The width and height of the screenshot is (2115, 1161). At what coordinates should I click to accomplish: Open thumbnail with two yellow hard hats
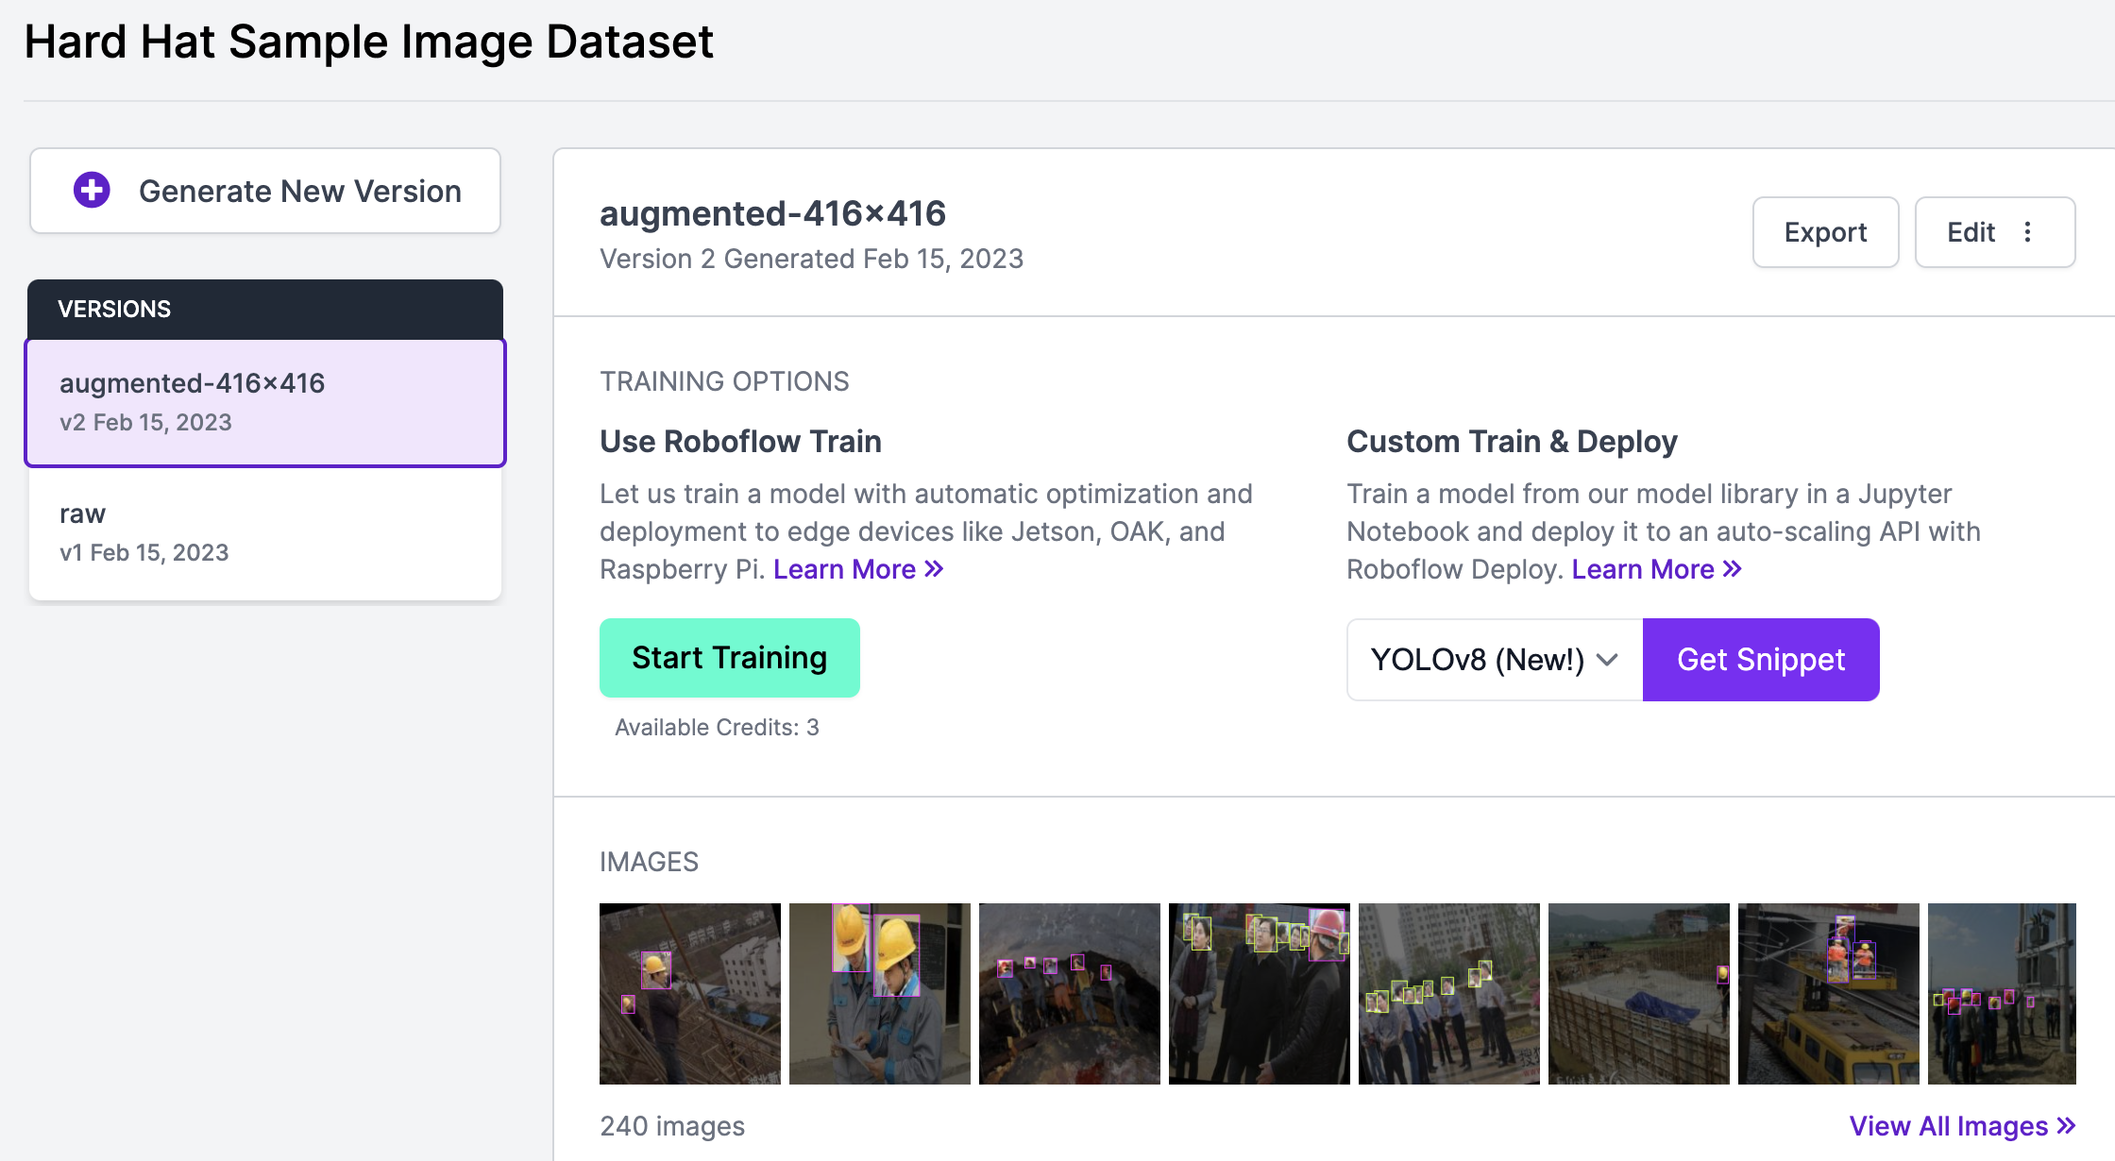tap(879, 993)
